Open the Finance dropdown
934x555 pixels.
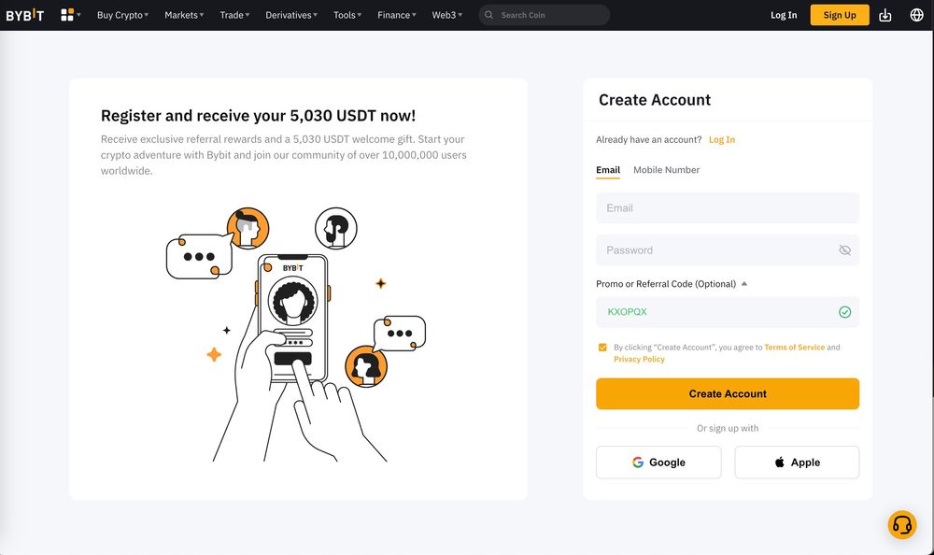click(x=396, y=15)
